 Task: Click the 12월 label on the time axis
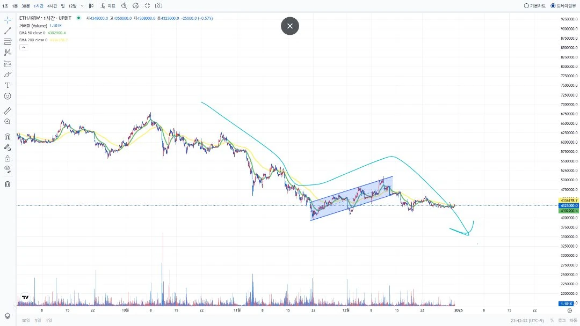click(346, 310)
